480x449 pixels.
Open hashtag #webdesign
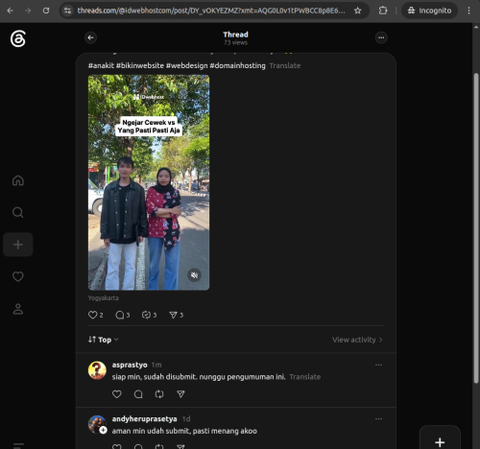click(187, 65)
